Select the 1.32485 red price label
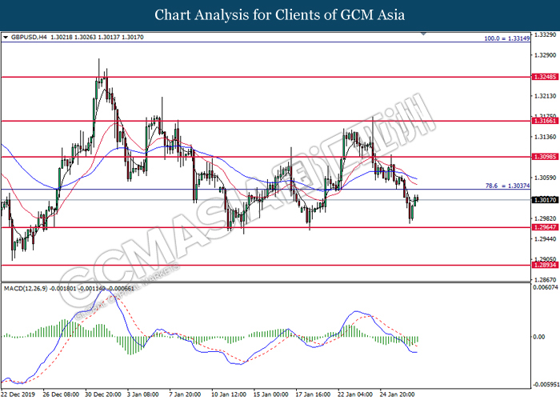This screenshot has width=560, height=400. (x=545, y=77)
